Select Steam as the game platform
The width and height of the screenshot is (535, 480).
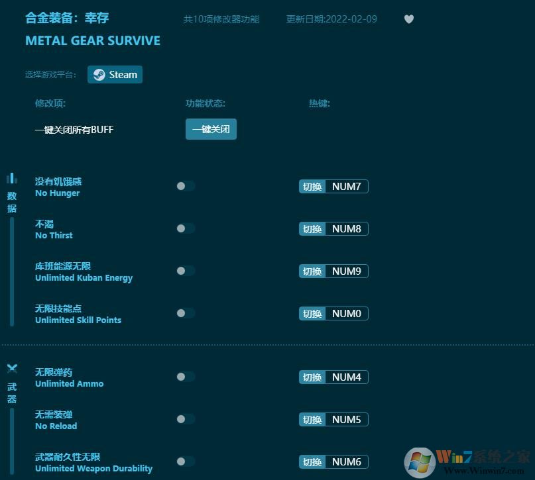pos(115,75)
